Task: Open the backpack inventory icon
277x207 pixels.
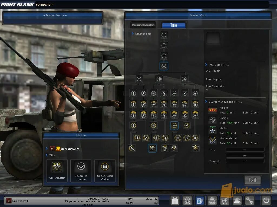Action: [x=212, y=201]
